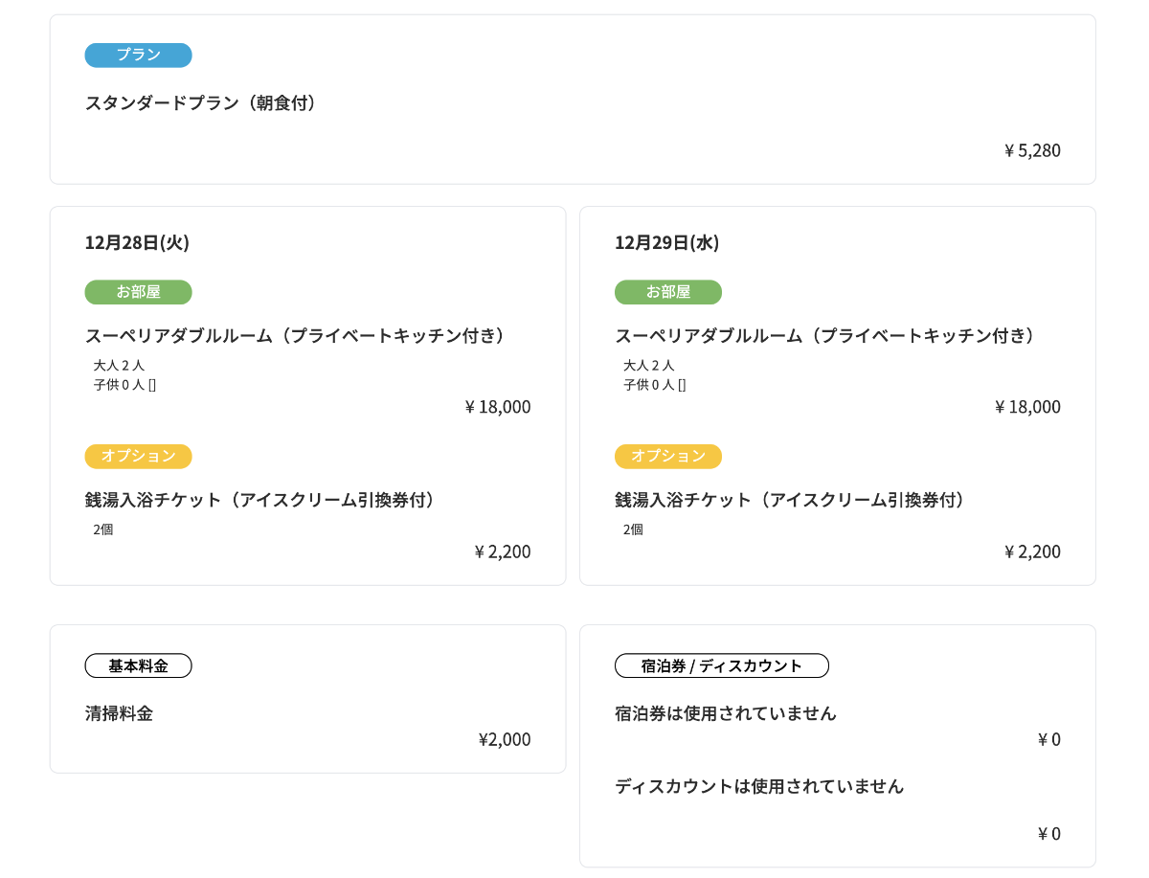Select the ディスカウントは使用されていません text
The image size is (1149, 878).
pos(758,787)
